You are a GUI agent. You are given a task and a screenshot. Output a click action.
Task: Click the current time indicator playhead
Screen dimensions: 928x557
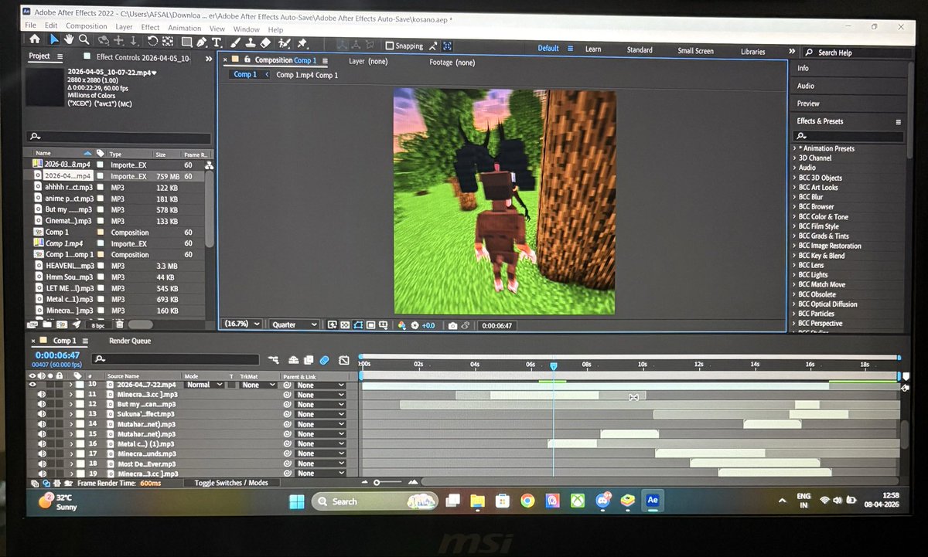(x=554, y=366)
